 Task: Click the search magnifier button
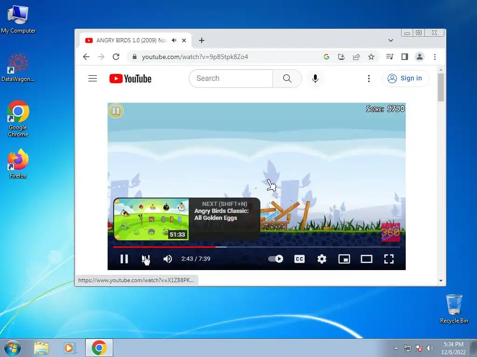[x=287, y=78]
